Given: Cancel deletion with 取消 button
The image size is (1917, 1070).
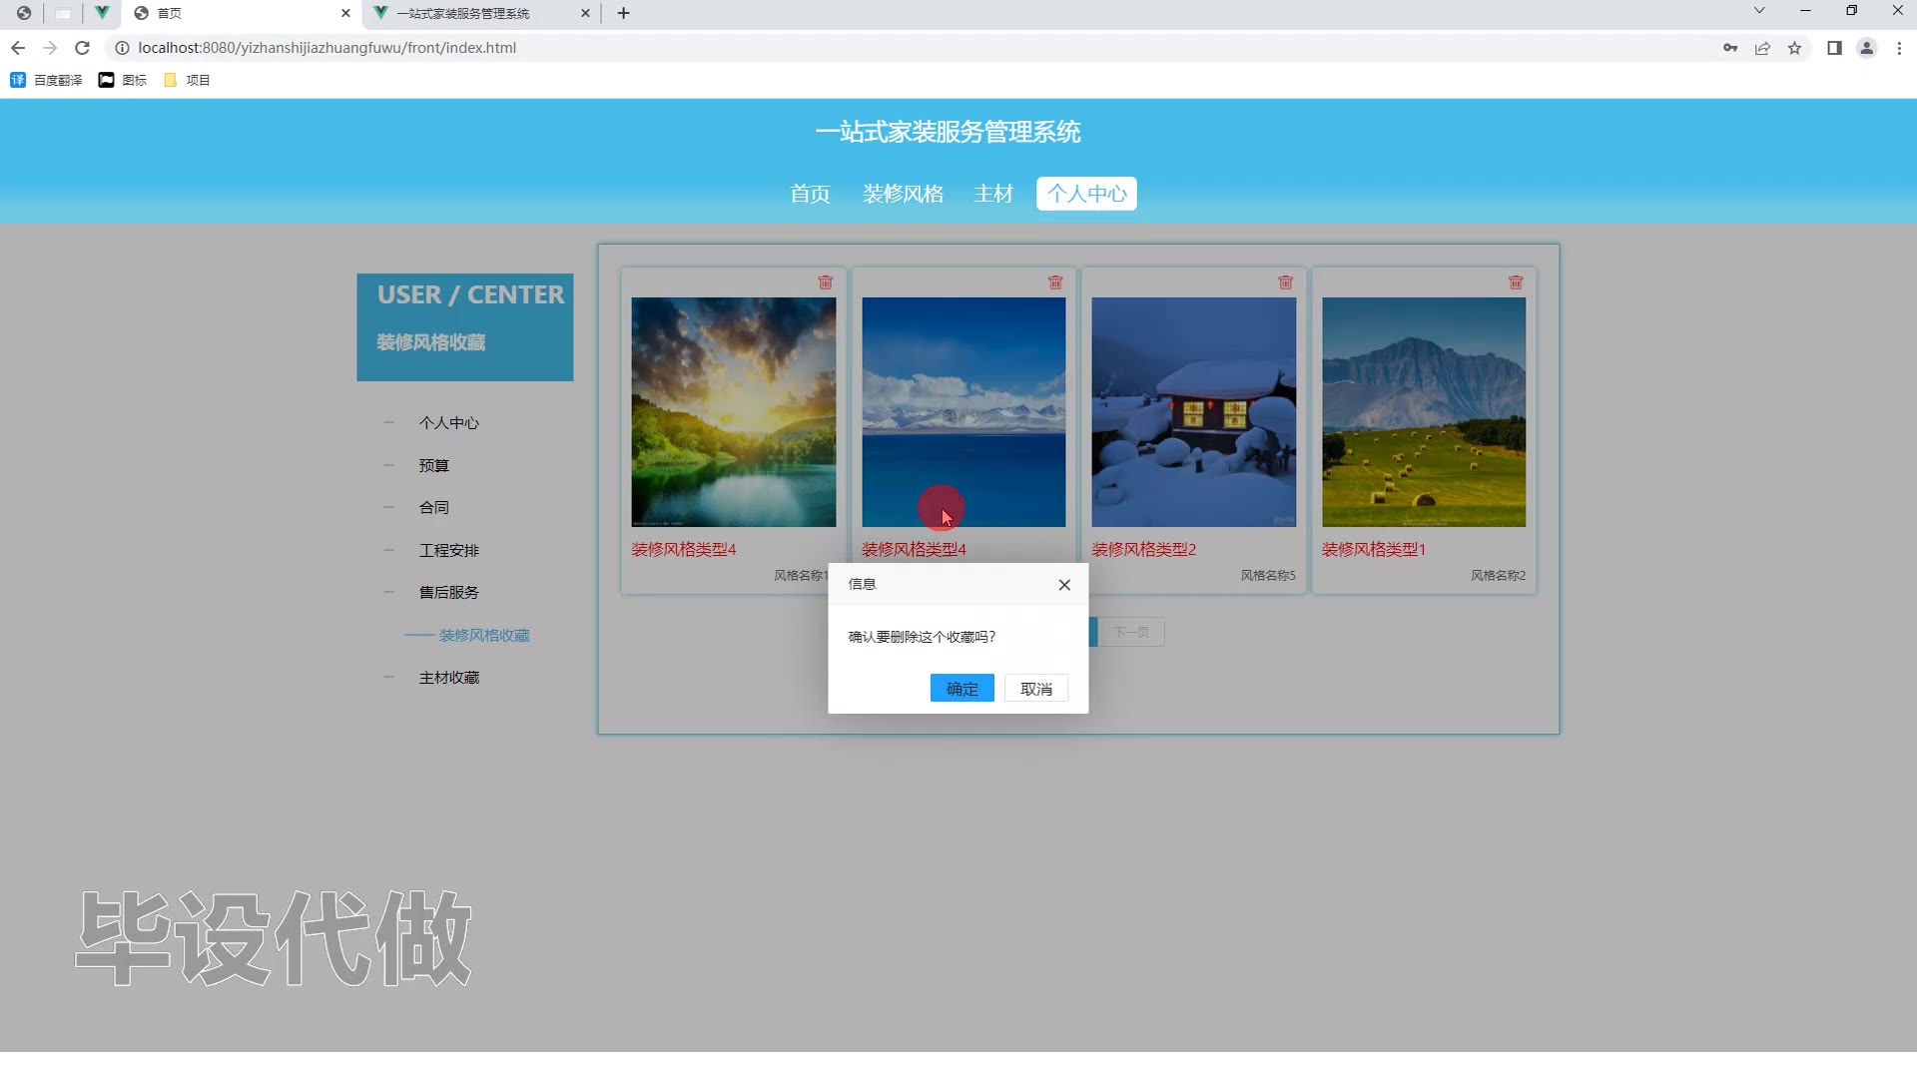Looking at the screenshot, I should click(x=1036, y=689).
